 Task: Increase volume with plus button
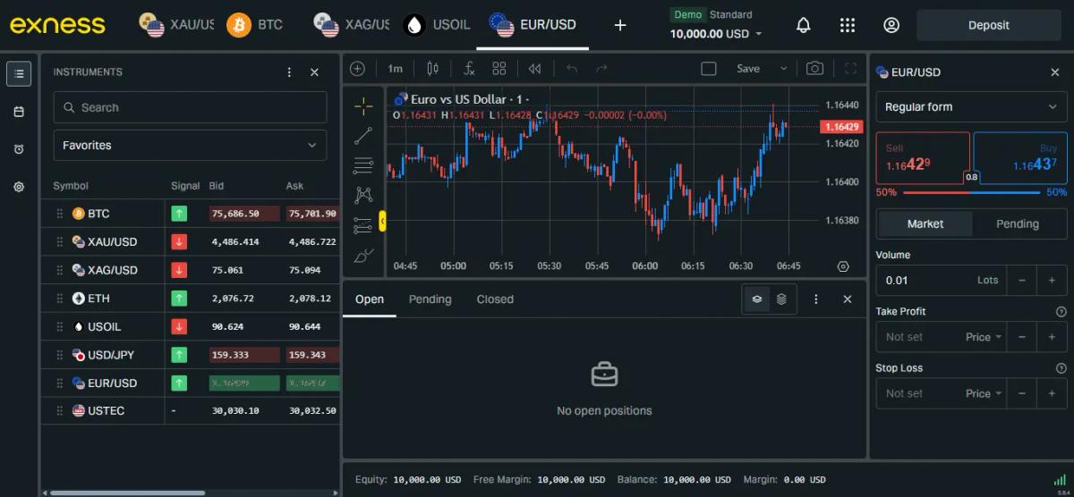pyautogui.click(x=1052, y=281)
